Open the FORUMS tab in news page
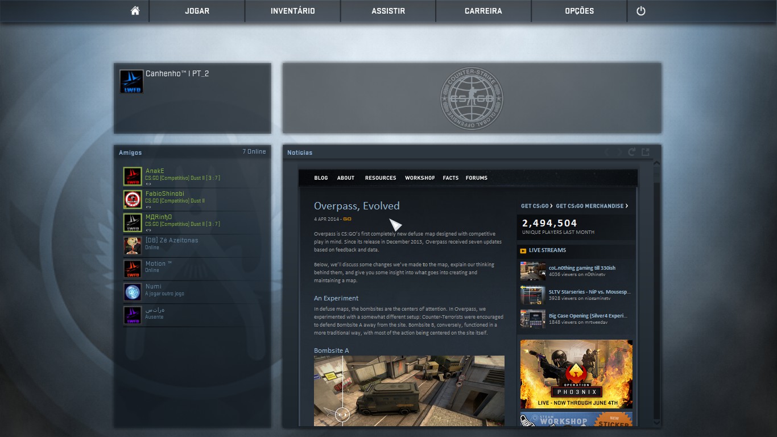Image resolution: width=777 pixels, height=437 pixels. pyautogui.click(x=477, y=178)
